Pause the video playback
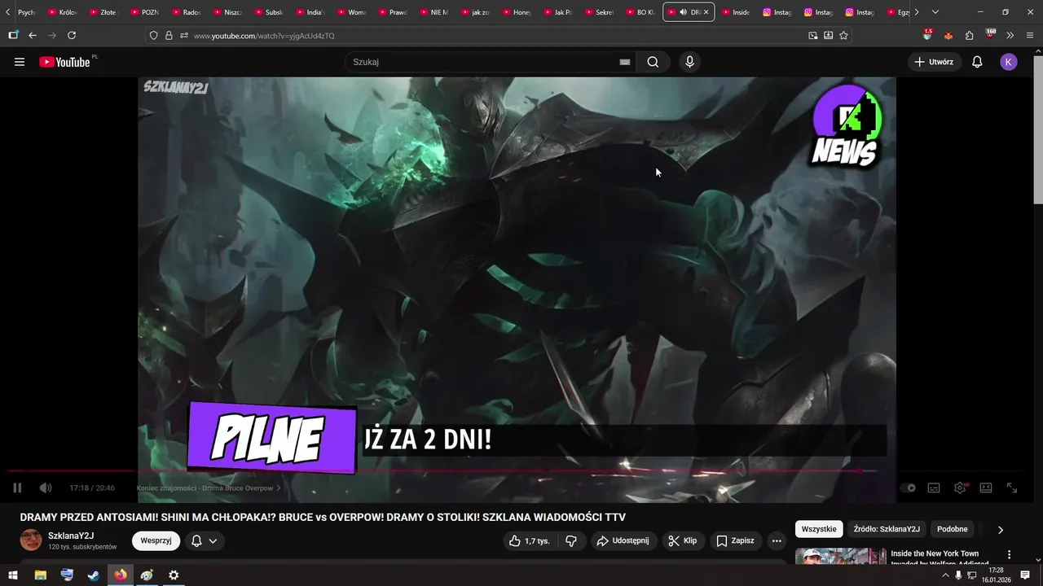This screenshot has height=586, width=1043. [x=17, y=488]
